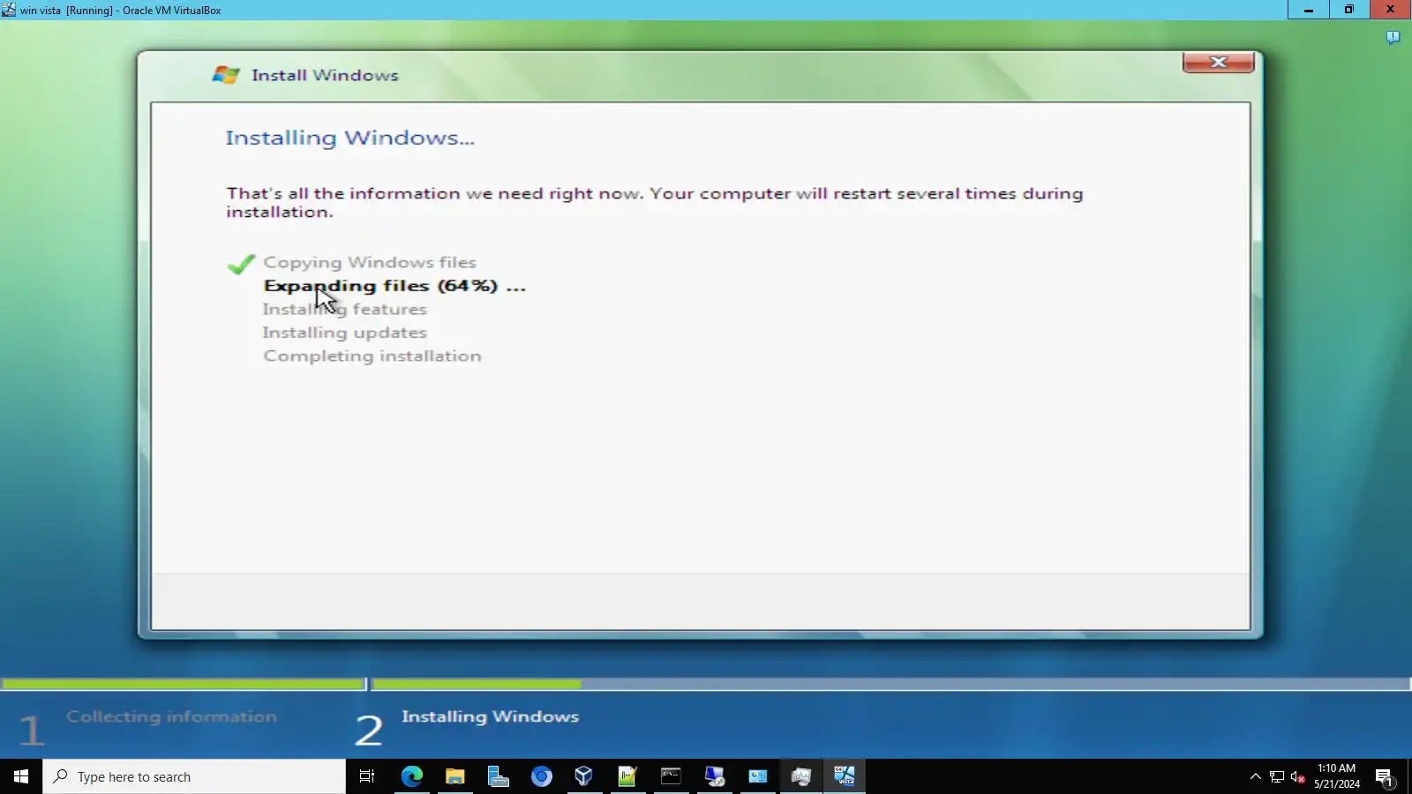Open File Explorer from the taskbar
Viewport: 1412px width, 794px height.
[455, 776]
